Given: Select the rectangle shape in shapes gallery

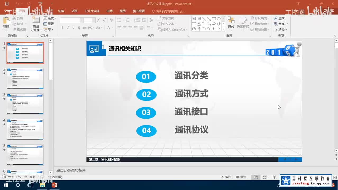Looking at the screenshot, I should [x=214, y=19].
